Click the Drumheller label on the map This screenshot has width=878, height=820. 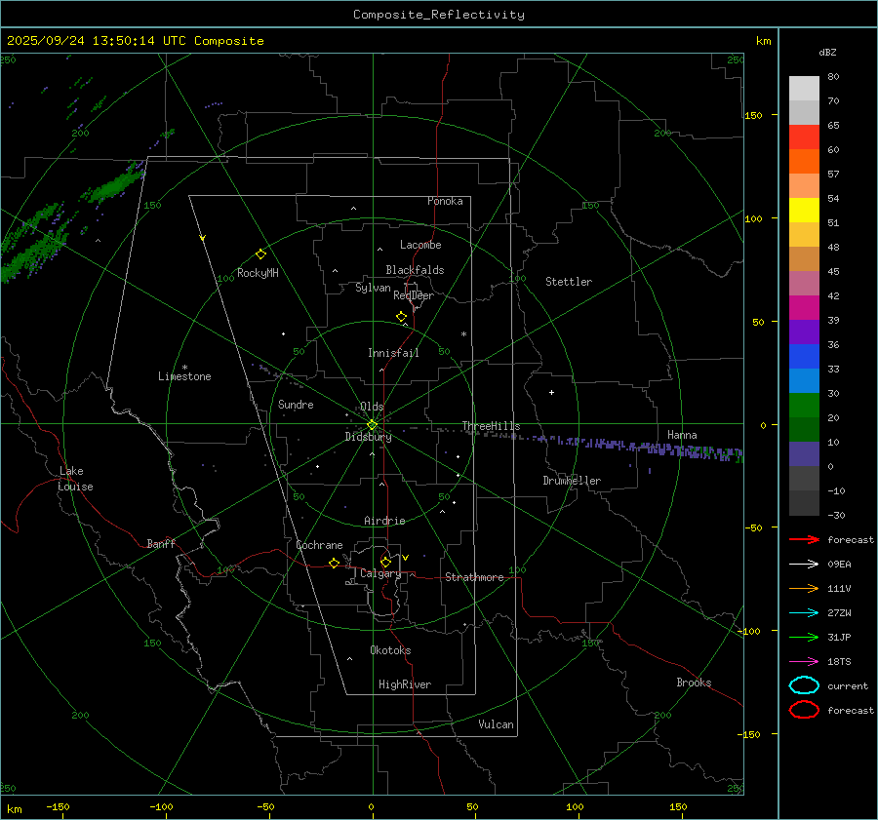(x=572, y=481)
